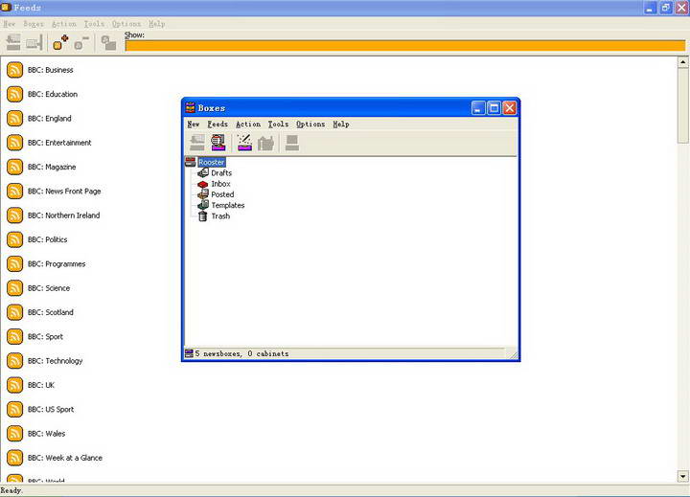Open the Tools menu in Boxes window
The image size is (690, 497).
pyautogui.click(x=279, y=124)
